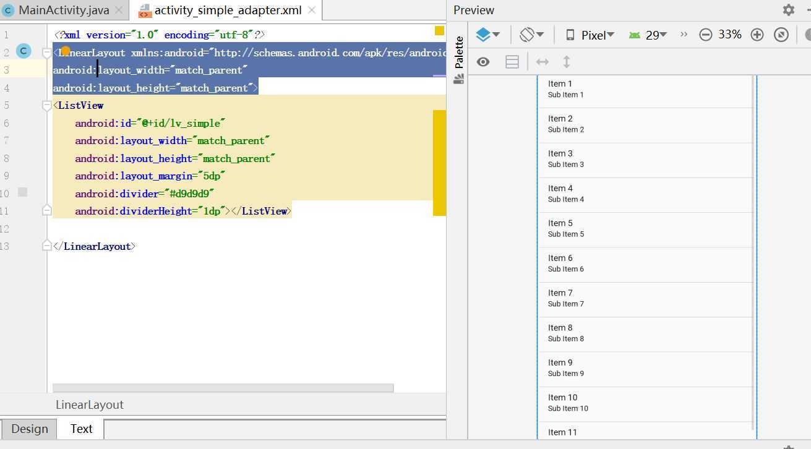Viewport: 811px width, 449px height.
Task: Switch to Design view tab
Action: coord(29,429)
